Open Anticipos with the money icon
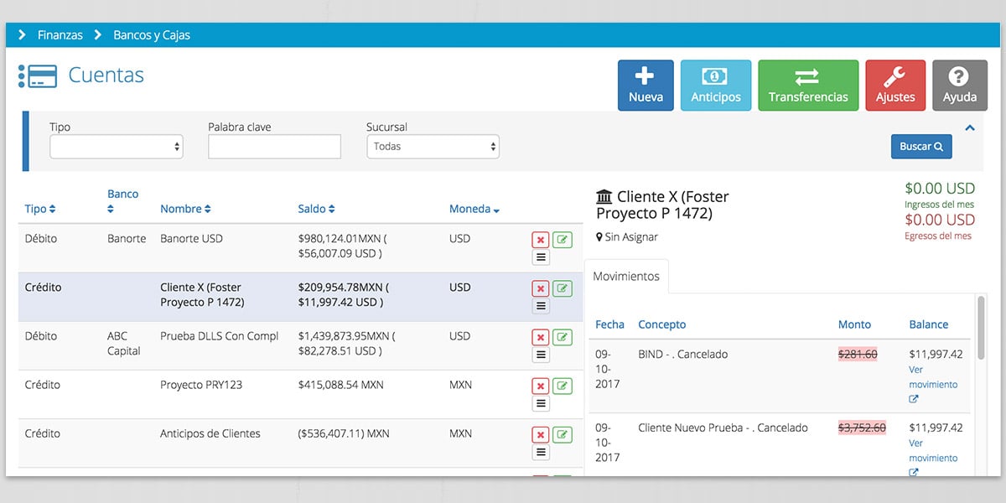 [715, 86]
